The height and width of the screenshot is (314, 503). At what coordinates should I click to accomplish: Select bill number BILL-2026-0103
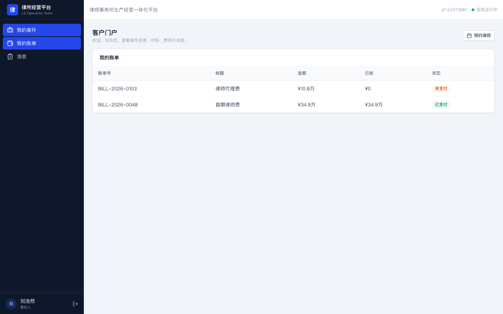(117, 89)
